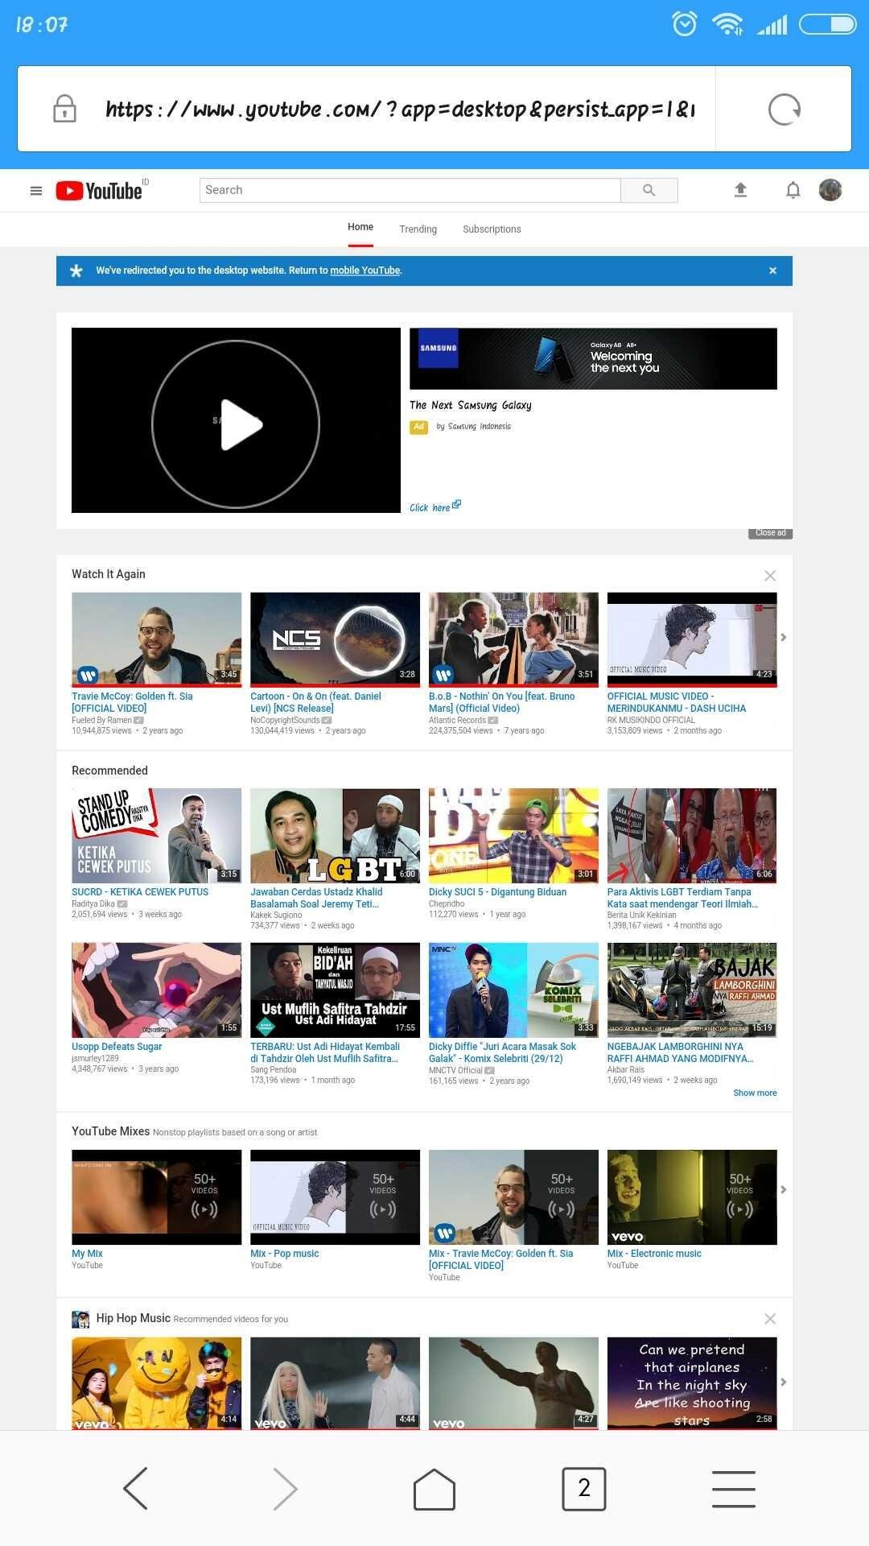Open 'by Samsung Indonesia' advertiser link
Screen dimensions: 869x1546
[473, 427]
